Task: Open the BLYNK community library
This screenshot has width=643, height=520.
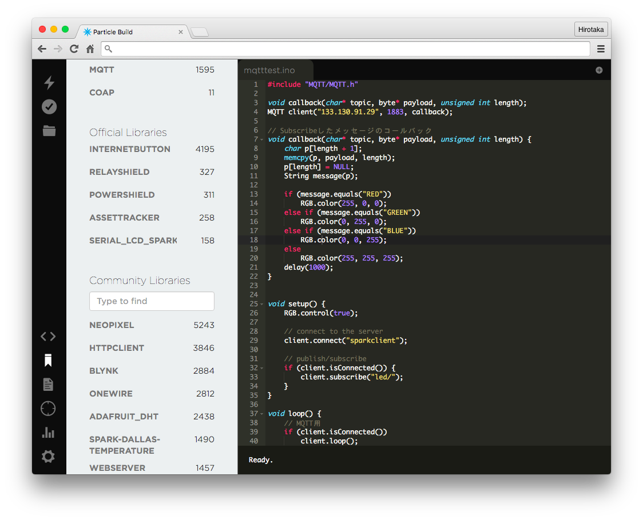Action: point(152,371)
